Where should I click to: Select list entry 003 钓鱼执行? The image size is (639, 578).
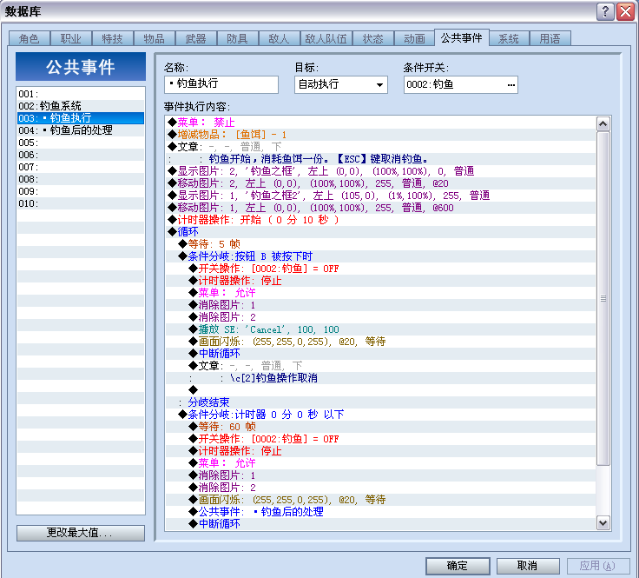tap(81, 118)
